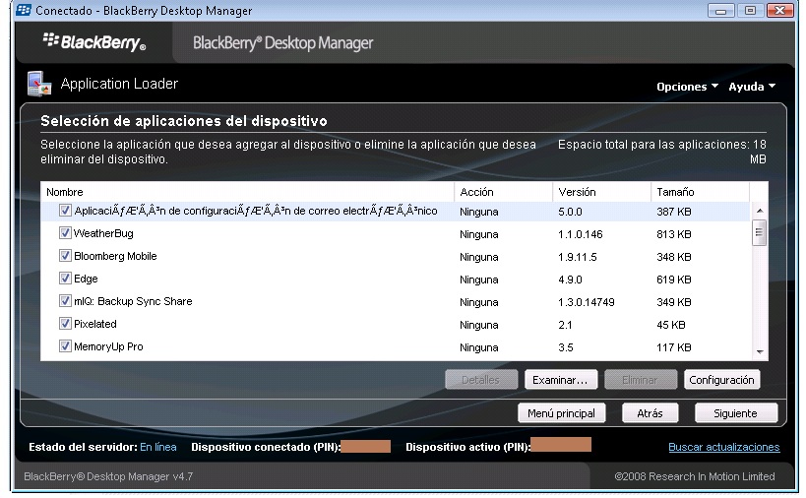Screen dimensions: 806x498
Task: Click the 117 KB size cell
Action: tap(674, 347)
